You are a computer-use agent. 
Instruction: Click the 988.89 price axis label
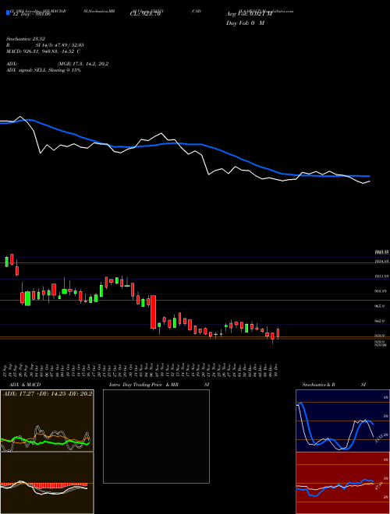pyautogui.click(x=381, y=291)
